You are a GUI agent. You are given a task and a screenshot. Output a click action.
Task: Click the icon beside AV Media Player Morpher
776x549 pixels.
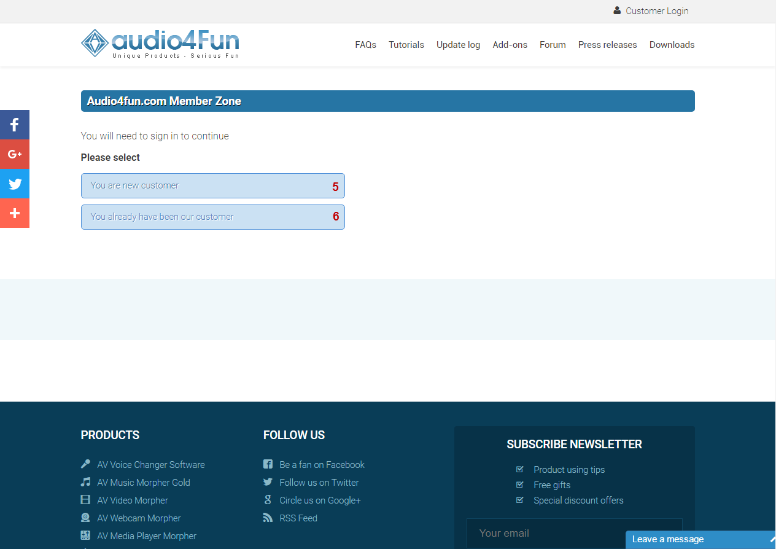coord(85,535)
